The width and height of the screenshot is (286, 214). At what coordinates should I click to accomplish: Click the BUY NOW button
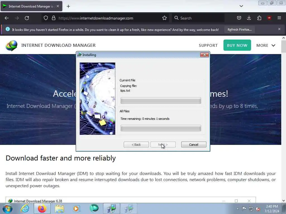pyautogui.click(x=237, y=45)
